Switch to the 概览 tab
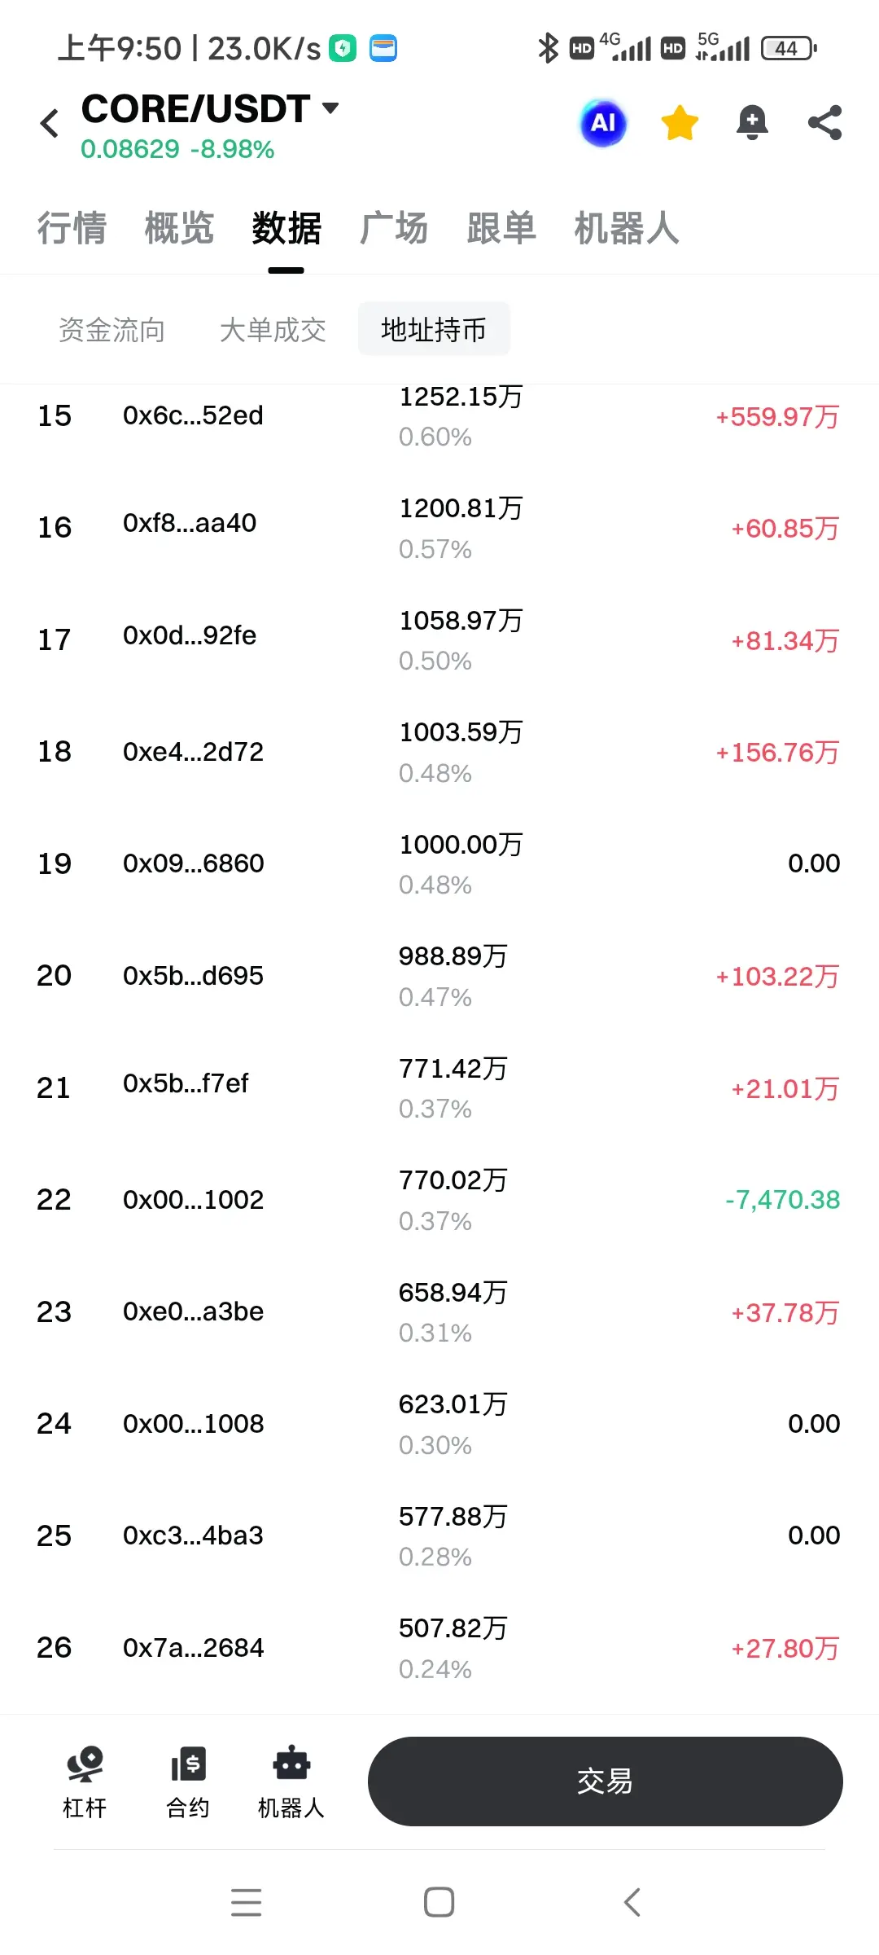The image size is (879, 1955). tap(179, 228)
